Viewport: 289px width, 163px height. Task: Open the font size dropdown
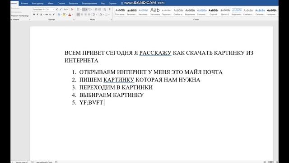point(54,10)
